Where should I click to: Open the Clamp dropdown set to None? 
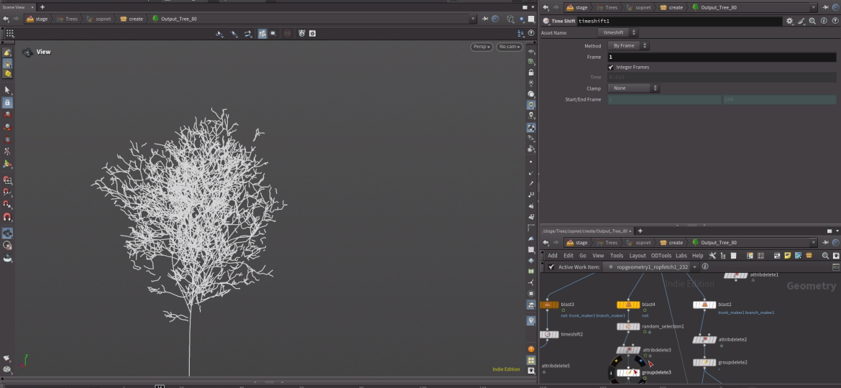tap(633, 88)
